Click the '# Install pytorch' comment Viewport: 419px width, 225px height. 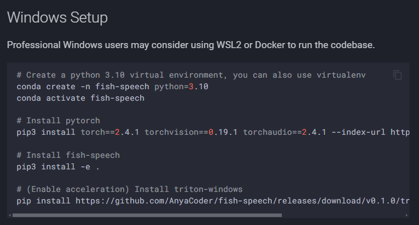click(58, 121)
